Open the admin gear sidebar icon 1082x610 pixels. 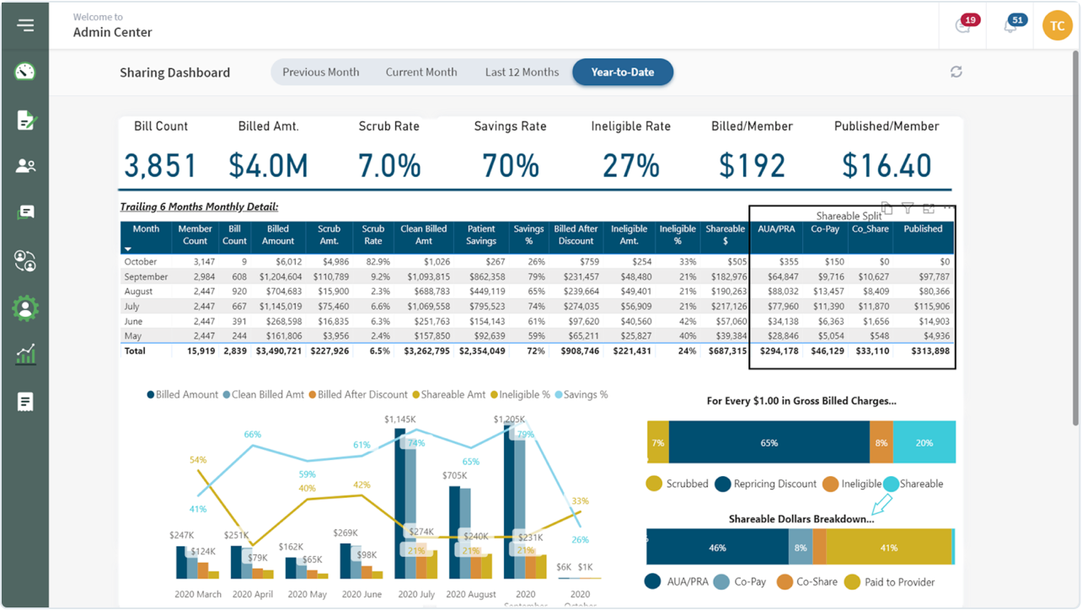25,308
